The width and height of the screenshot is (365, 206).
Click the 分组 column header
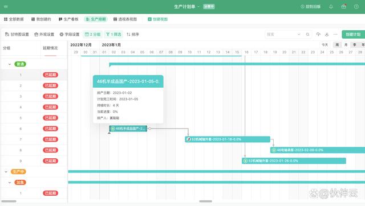coord(7,48)
